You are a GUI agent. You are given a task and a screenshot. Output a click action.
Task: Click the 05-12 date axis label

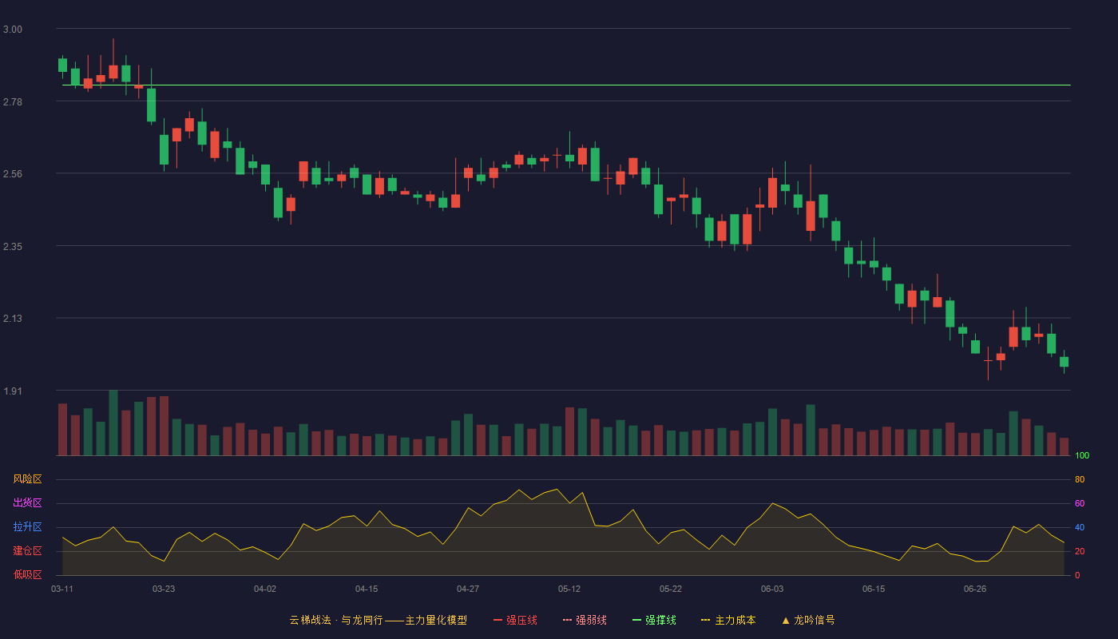569,589
